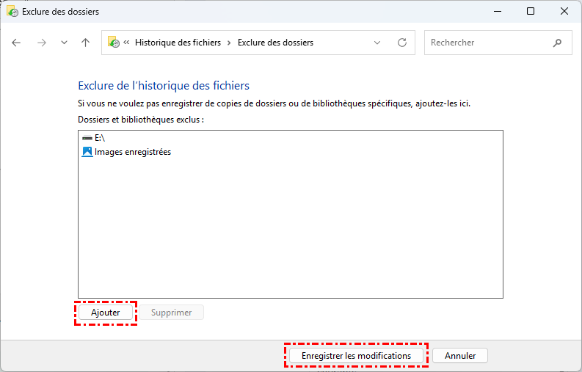This screenshot has height=372, width=582.
Task: Go up one level with the Up arrow
Action: coord(85,43)
